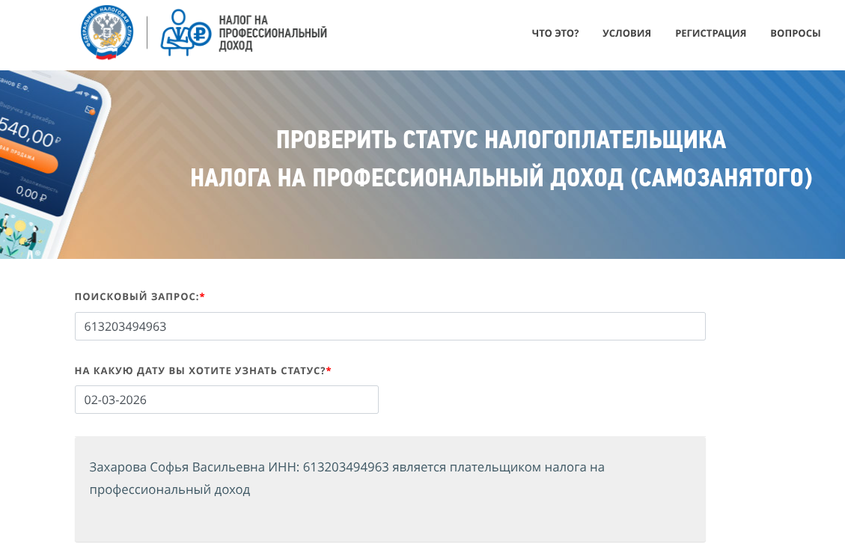Click the Federal Tax Service emblem logo
The width and height of the screenshot is (845, 550).
[x=107, y=33]
